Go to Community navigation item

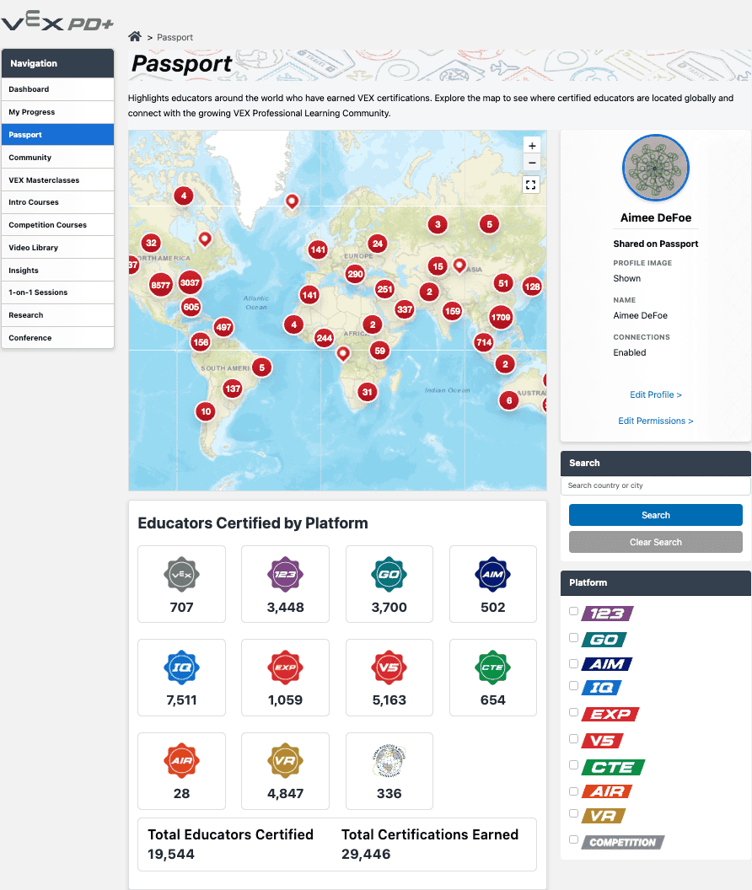(57, 158)
